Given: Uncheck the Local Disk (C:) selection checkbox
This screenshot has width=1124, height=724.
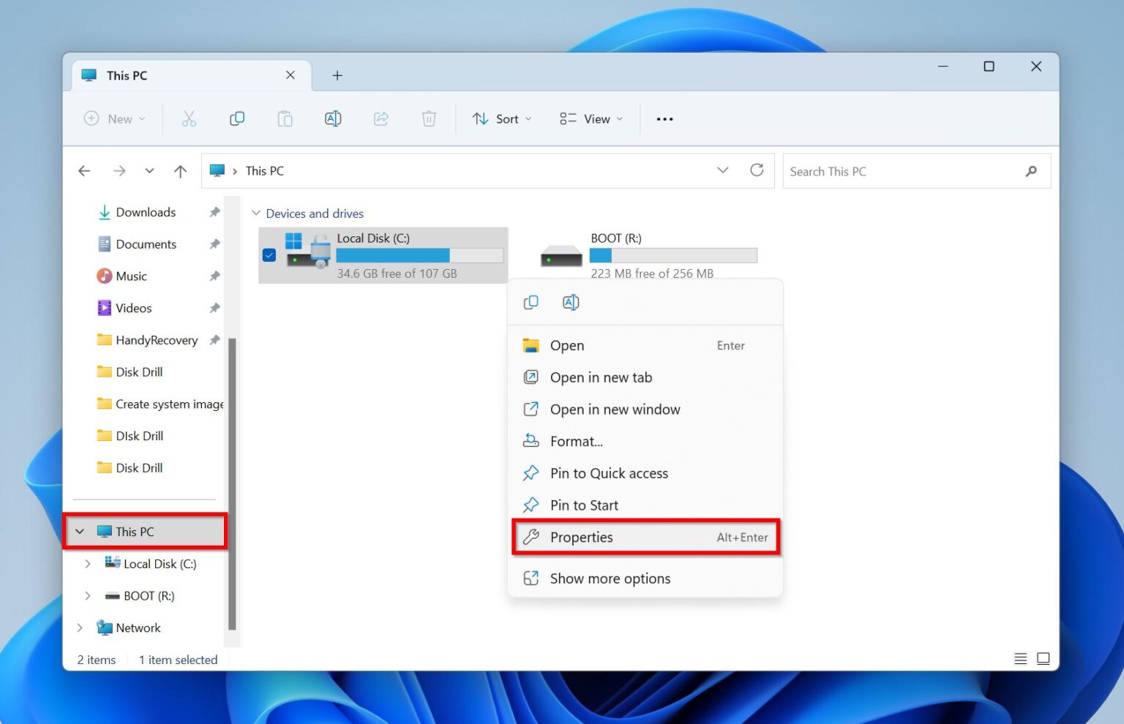Looking at the screenshot, I should 269,257.
